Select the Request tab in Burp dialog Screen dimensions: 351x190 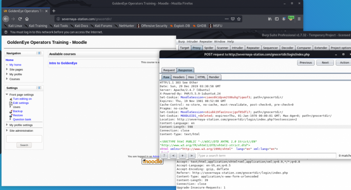(x=169, y=70)
